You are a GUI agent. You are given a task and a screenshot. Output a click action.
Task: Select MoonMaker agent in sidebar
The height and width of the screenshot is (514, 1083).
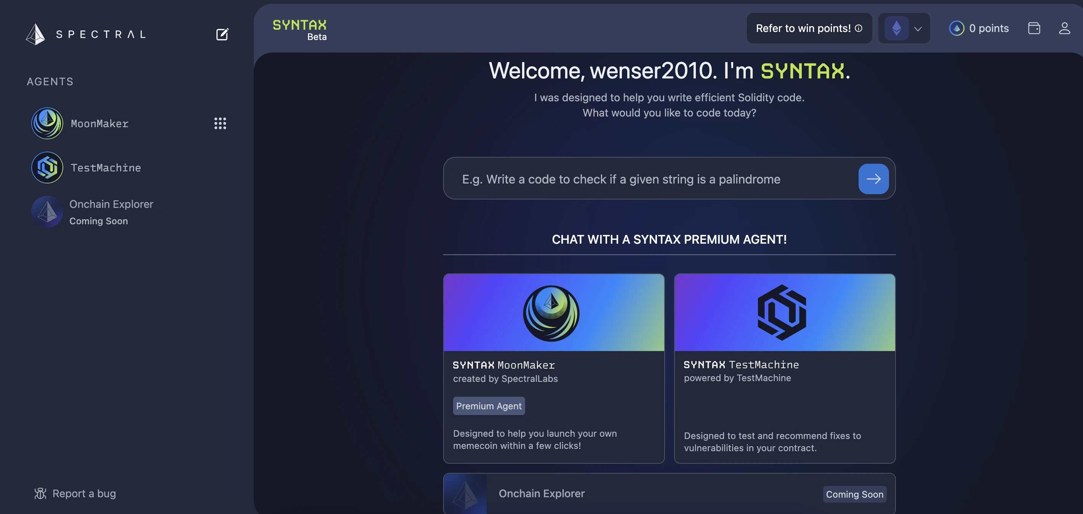pyautogui.click(x=99, y=123)
